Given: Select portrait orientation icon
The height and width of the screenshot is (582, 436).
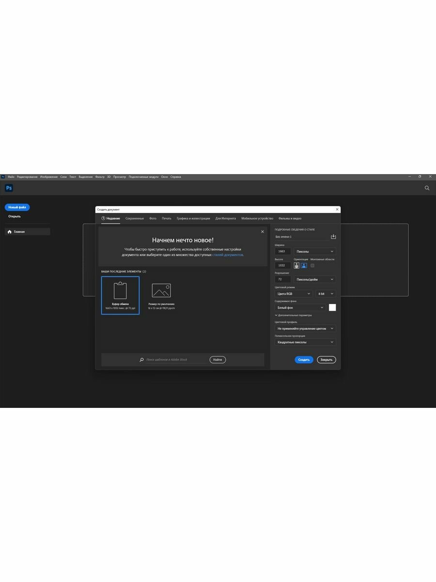Looking at the screenshot, I should tap(296, 266).
